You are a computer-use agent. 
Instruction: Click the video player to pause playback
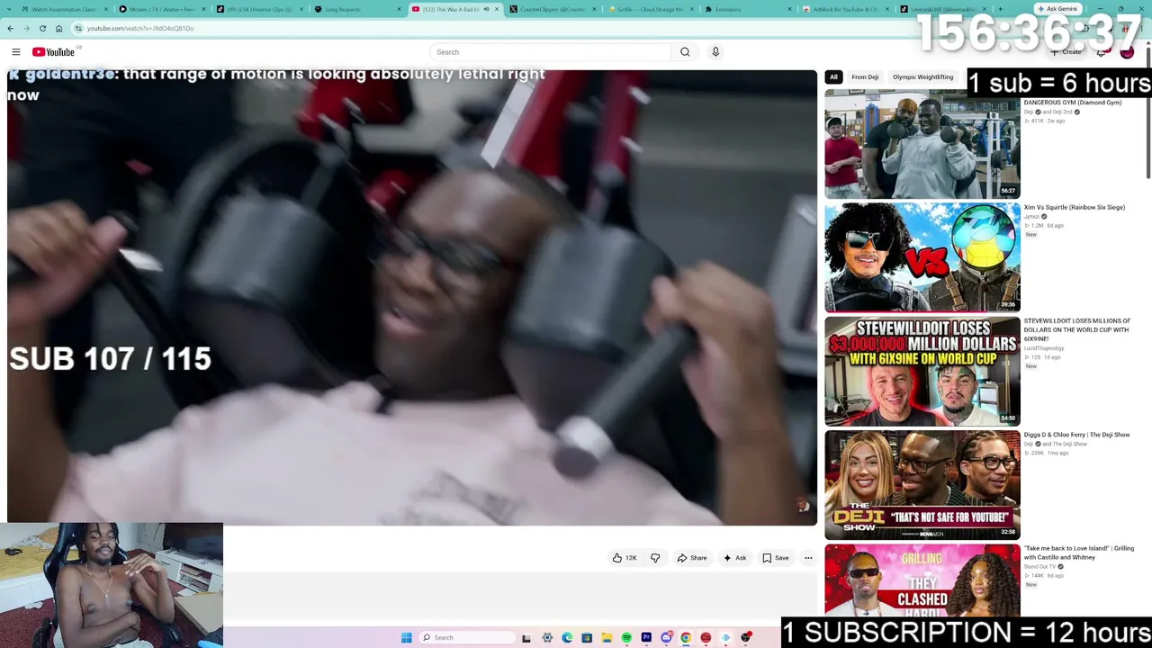coord(412,297)
